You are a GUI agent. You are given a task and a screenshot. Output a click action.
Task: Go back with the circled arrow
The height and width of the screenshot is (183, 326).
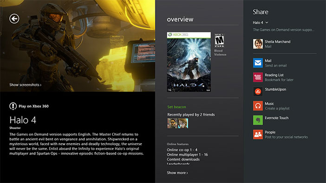pos(14,19)
